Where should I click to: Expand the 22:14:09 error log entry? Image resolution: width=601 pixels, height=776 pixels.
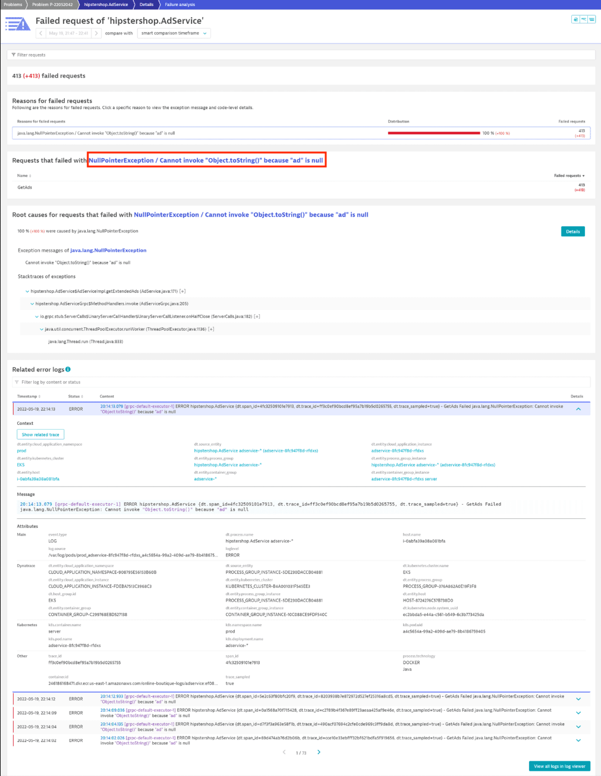pos(578,713)
